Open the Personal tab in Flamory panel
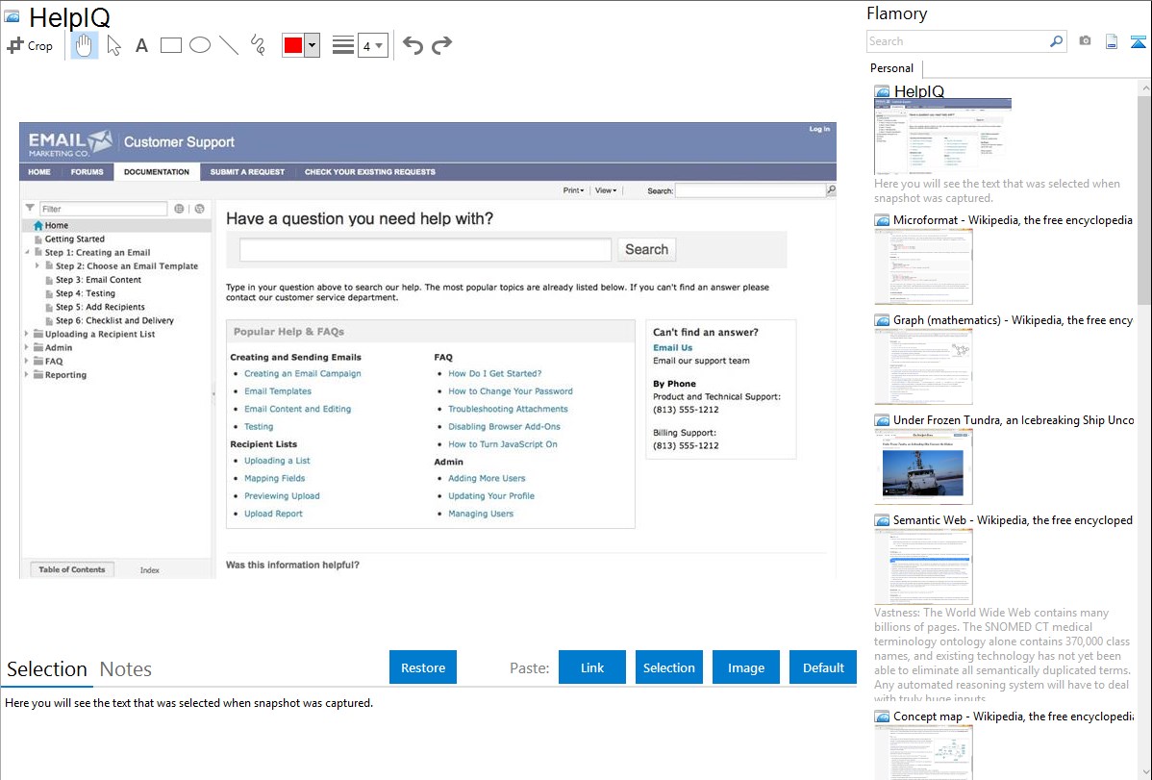 pos(892,68)
